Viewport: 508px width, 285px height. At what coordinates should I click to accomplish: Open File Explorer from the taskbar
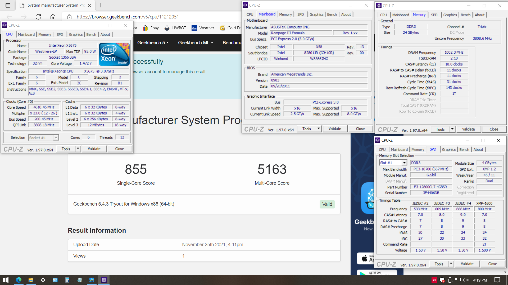point(31,280)
